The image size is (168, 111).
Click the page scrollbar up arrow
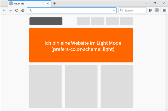[166, 16]
